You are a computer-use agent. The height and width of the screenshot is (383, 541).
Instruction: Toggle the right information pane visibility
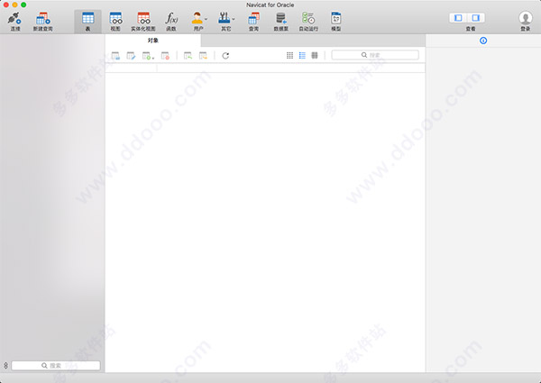point(476,18)
